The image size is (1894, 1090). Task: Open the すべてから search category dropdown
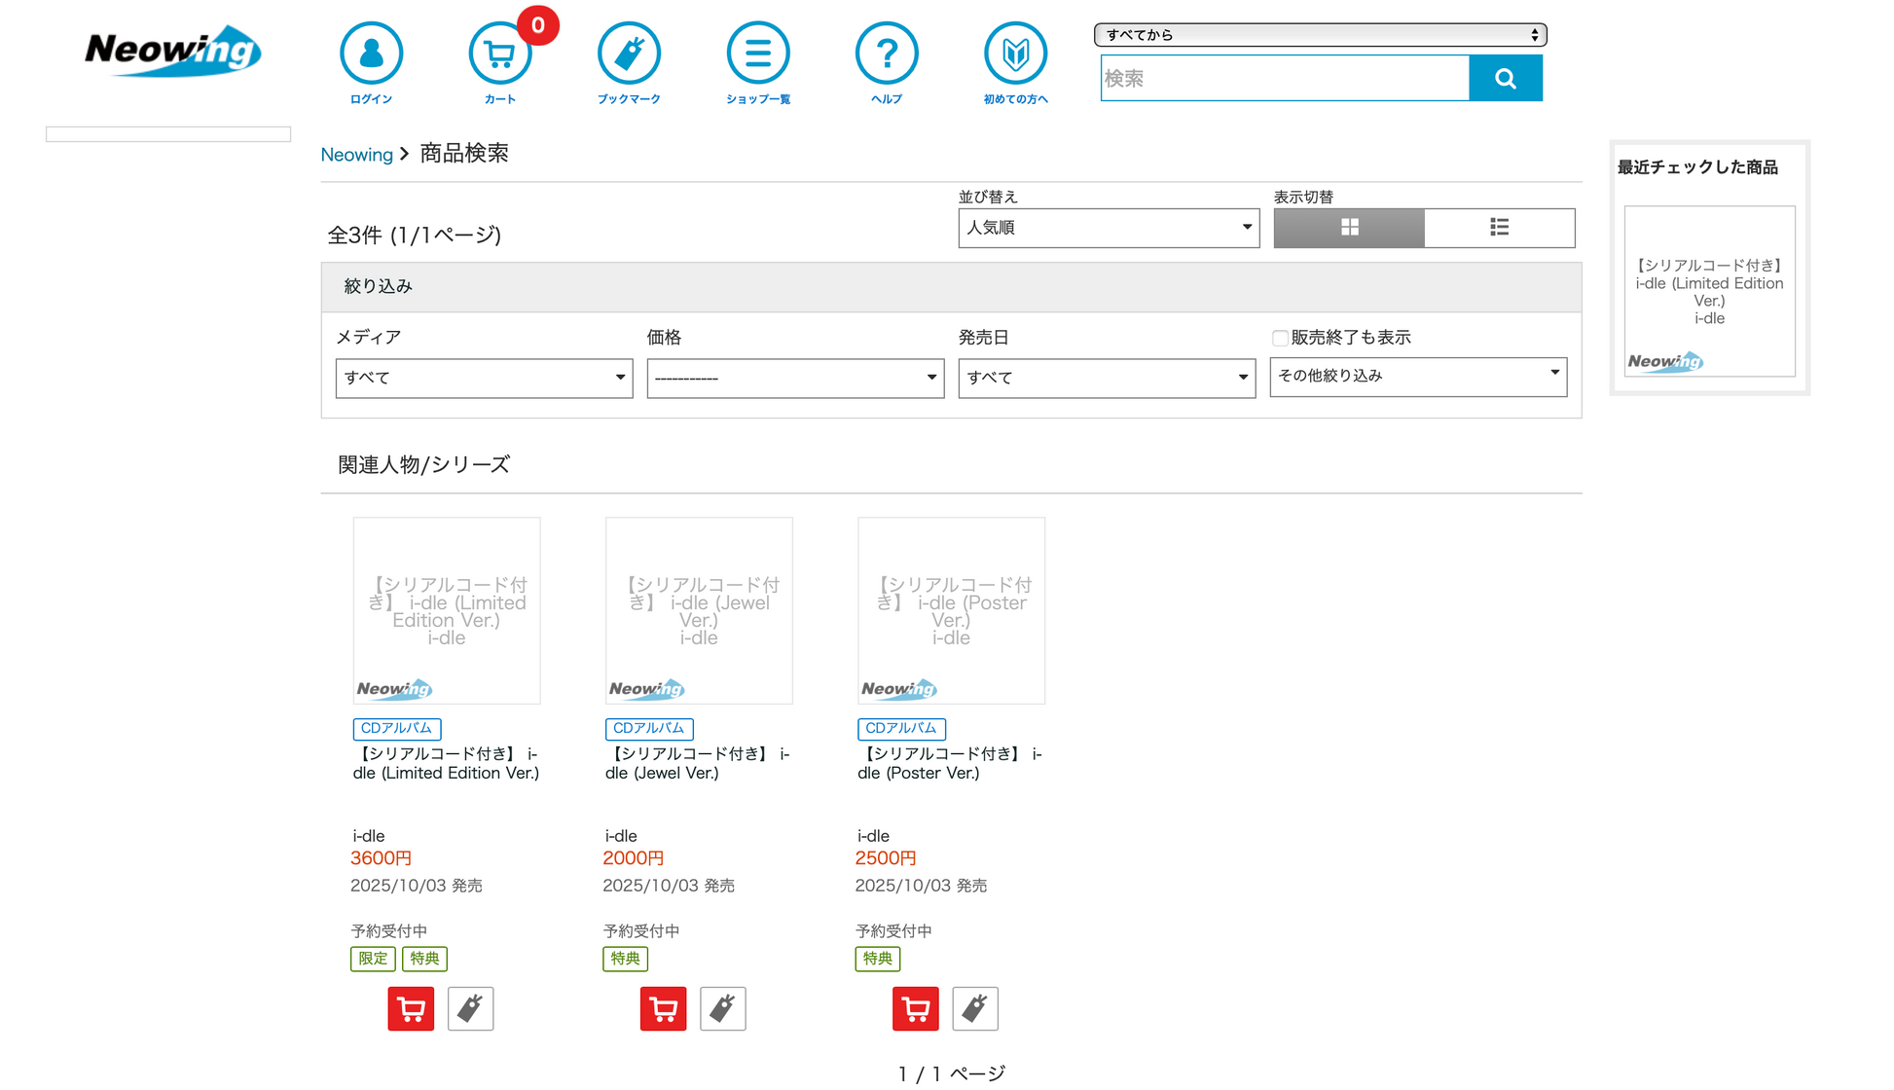pos(1320,35)
